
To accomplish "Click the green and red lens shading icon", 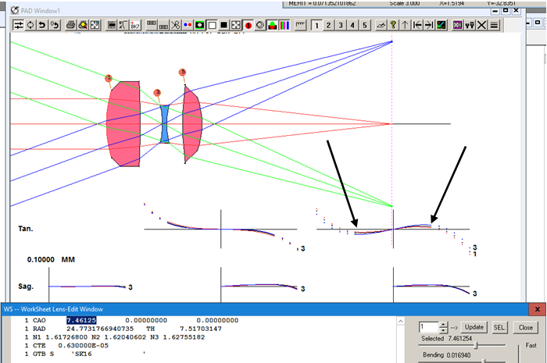I will point(272,25).
